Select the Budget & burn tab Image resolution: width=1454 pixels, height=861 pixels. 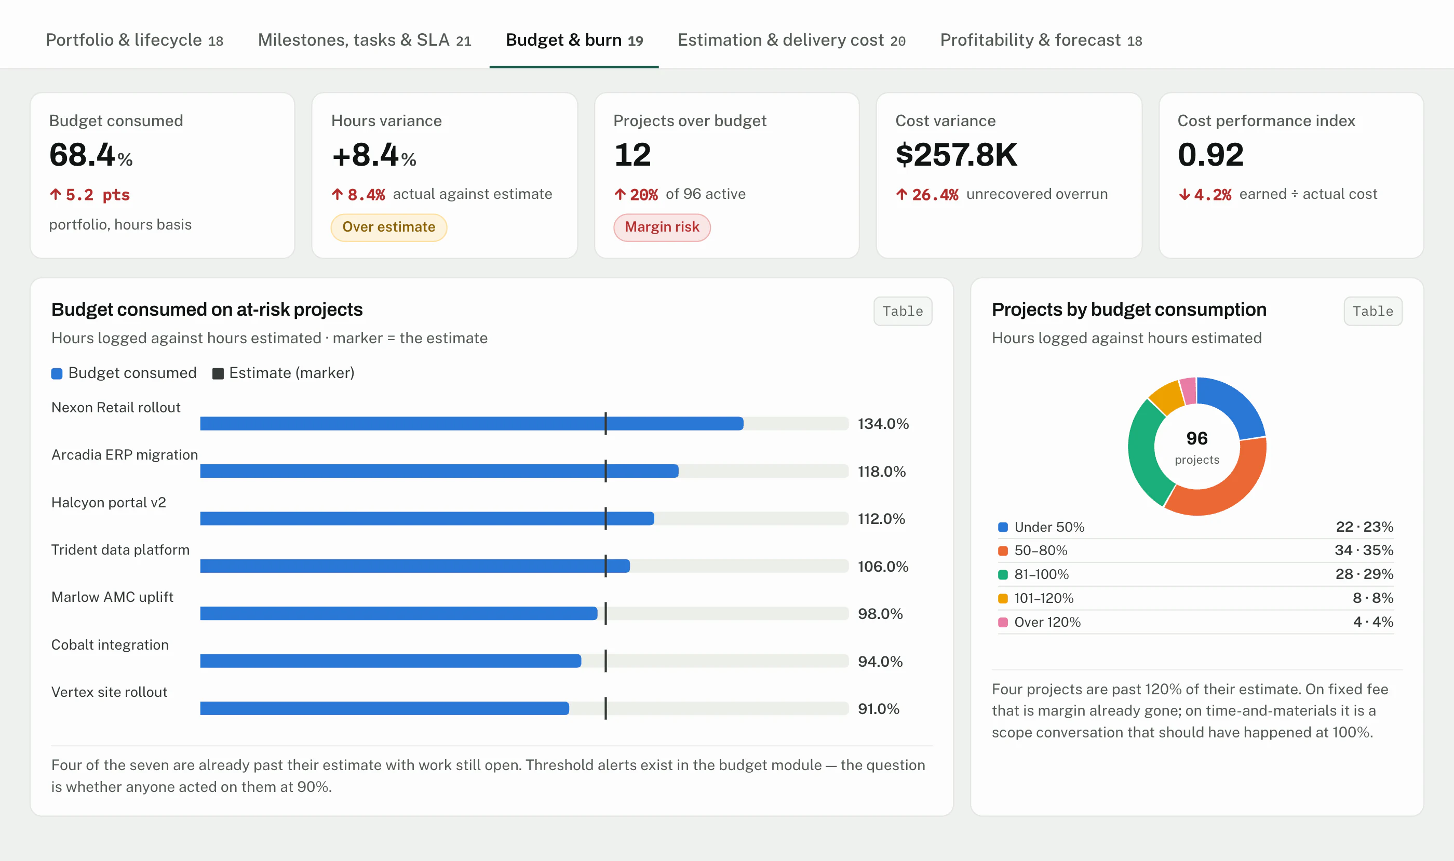click(574, 40)
